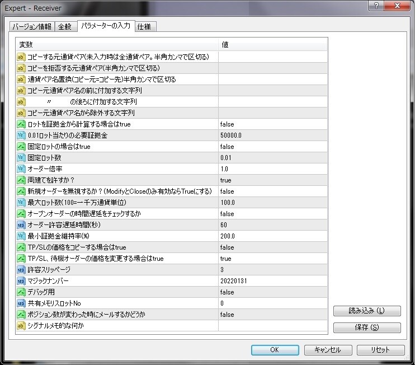Click the empty value cell for シグナルメモ的な何か
The width and height of the screenshot is (415, 365).
[x=273, y=326]
